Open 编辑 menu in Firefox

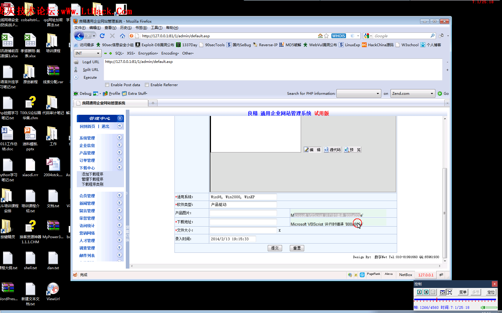[x=95, y=28]
